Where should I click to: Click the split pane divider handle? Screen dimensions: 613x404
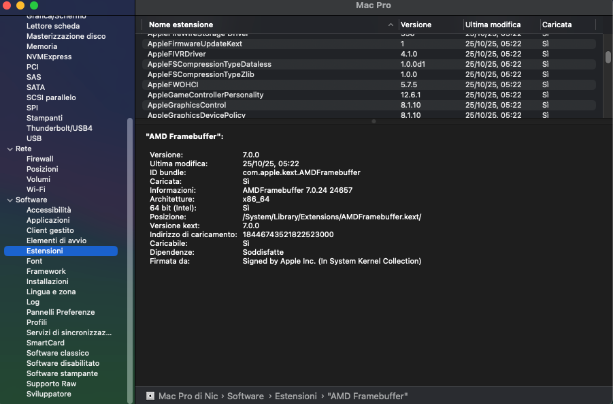point(373,121)
